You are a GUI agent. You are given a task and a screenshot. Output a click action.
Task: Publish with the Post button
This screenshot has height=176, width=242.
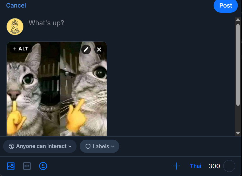click(226, 6)
